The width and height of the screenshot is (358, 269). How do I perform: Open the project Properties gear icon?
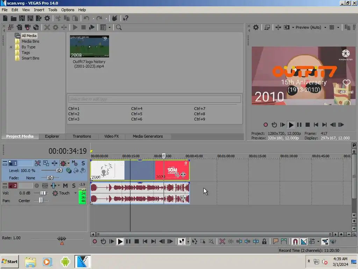47,18
